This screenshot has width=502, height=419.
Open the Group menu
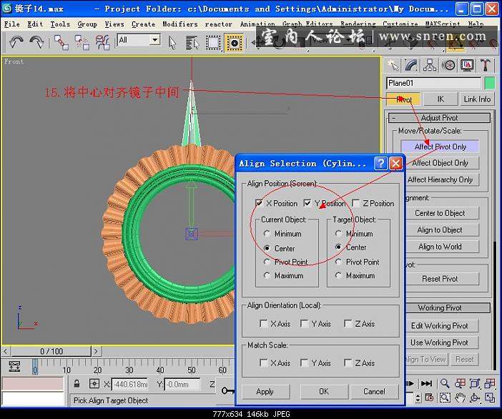[x=87, y=24]
